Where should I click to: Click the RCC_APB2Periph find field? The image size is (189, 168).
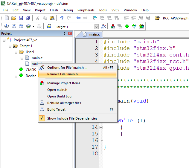tap(176, 18)
